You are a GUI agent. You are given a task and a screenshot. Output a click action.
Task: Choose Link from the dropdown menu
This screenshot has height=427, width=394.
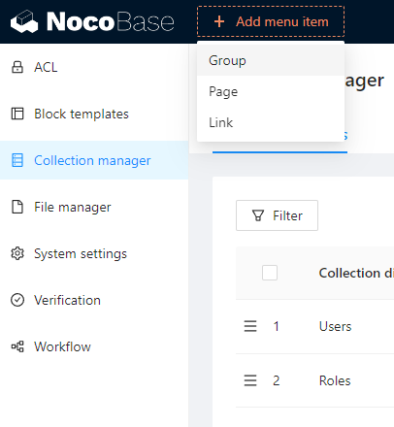(271, 122)
